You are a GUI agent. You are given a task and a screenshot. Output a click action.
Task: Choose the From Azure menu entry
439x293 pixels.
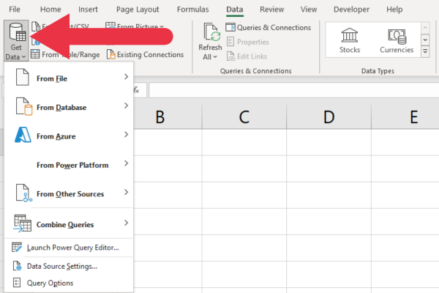point(69,135)
